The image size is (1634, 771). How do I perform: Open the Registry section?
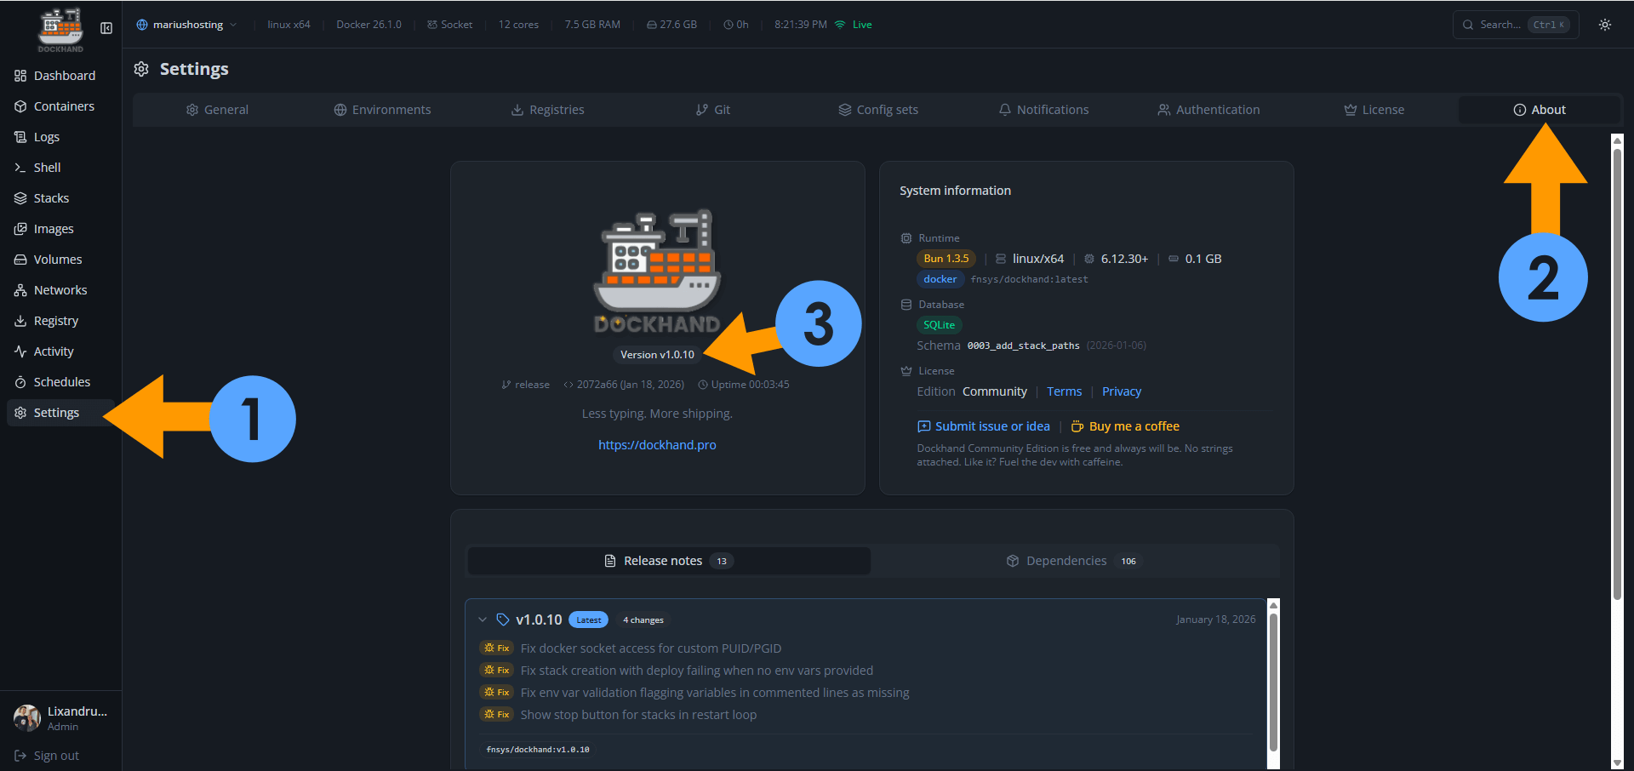coord(55,320)
